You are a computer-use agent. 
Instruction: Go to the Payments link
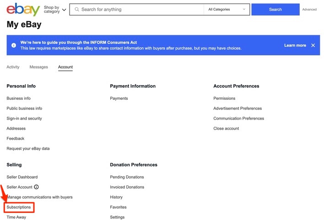pos(119,98)
